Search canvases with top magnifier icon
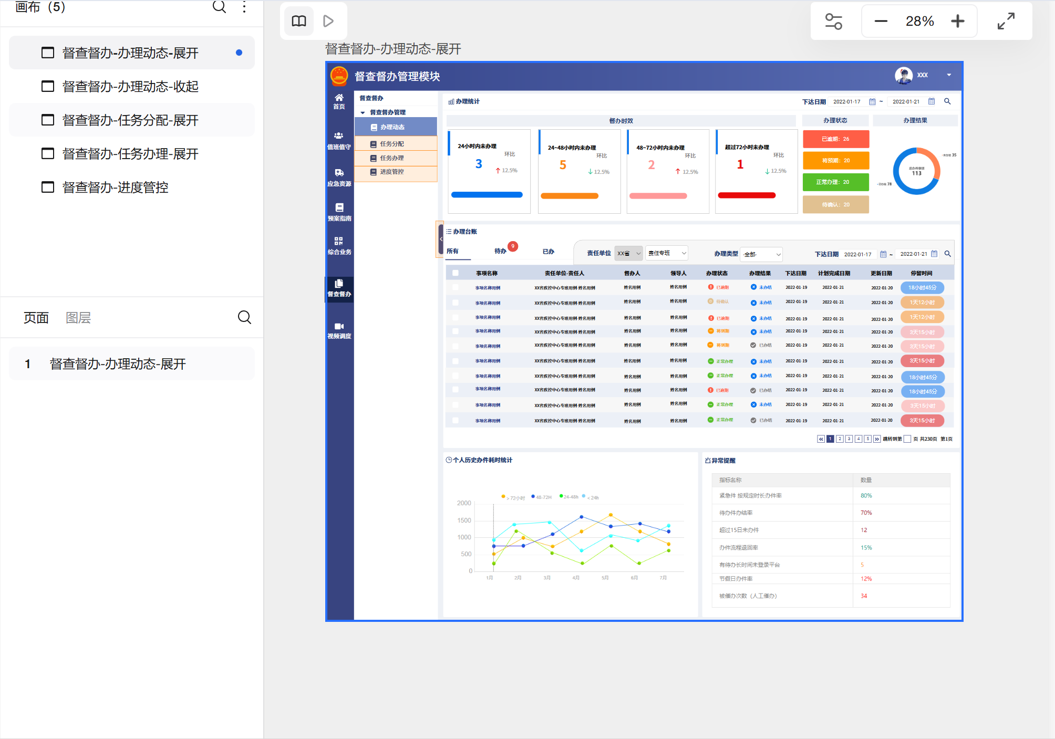 [219, 7]
